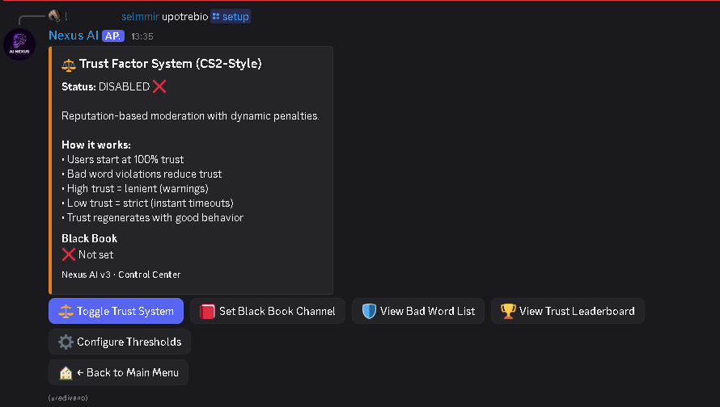Click the selmmir username in the reply line
This screenshot has width=720, height=407.
[140, 16]
